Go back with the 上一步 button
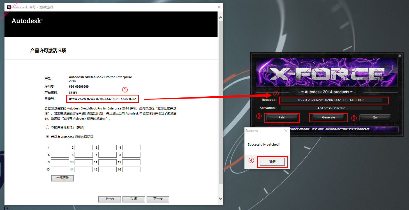 click(x=110, y=199)
